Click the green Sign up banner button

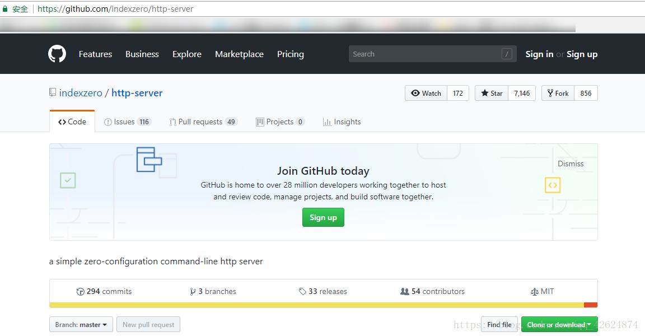323,217
